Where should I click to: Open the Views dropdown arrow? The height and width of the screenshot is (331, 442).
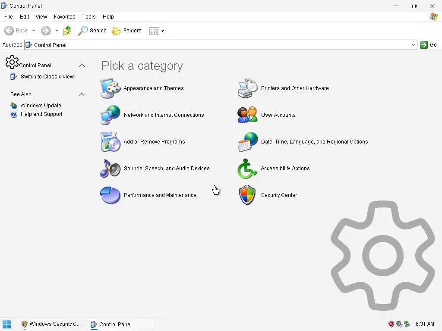click(x=162, y=31)
